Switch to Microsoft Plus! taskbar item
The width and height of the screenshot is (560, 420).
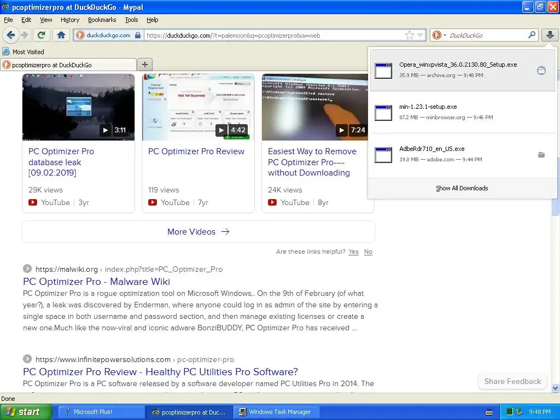(101, 412)
